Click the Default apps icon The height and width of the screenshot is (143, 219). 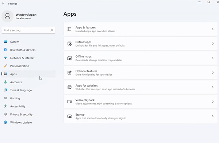(x=69, y=44)
